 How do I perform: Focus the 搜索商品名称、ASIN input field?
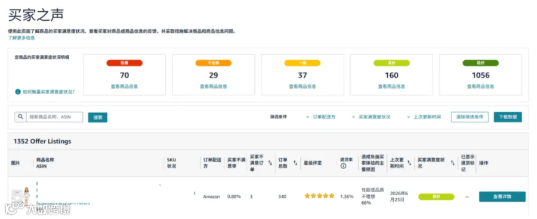(x=54, y=117)
